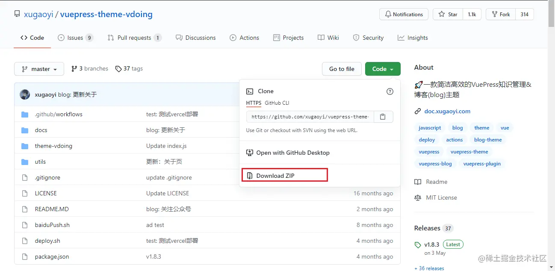Click the copy URL clipboard icon
Image resolution: width=555 pixels, height=271 pixels.
383,117
